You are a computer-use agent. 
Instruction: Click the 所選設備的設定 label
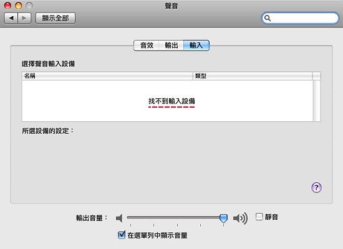coord(47,131)
